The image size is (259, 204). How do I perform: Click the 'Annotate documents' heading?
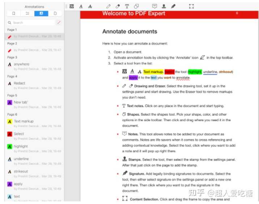tap(129, 31)
